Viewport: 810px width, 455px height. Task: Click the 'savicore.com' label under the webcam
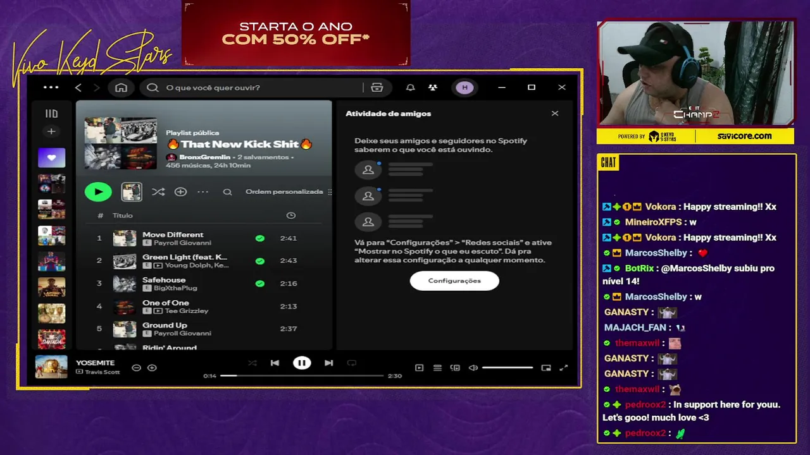[744, 136]
